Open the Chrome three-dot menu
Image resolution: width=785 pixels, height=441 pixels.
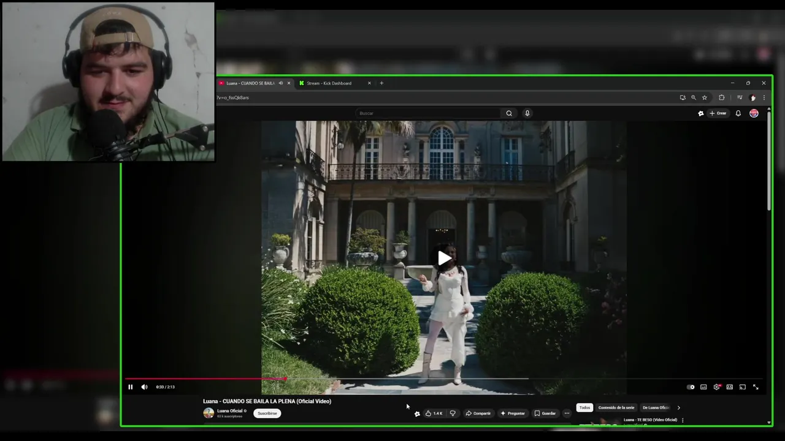point(764,97)
